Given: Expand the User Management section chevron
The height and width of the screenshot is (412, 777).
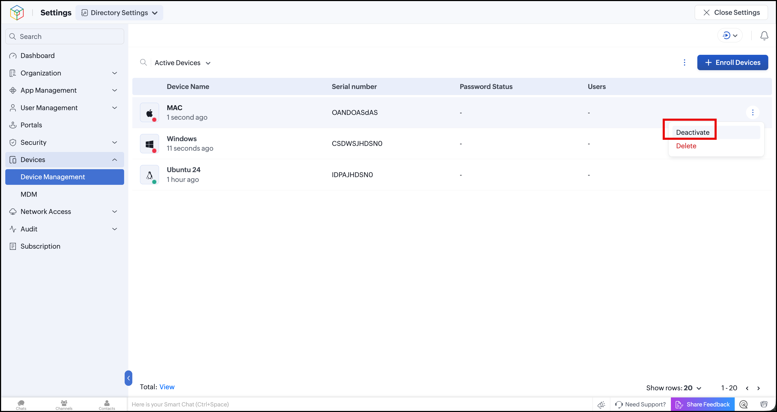Looking at the screenshot, I should (x=115, y=108).
